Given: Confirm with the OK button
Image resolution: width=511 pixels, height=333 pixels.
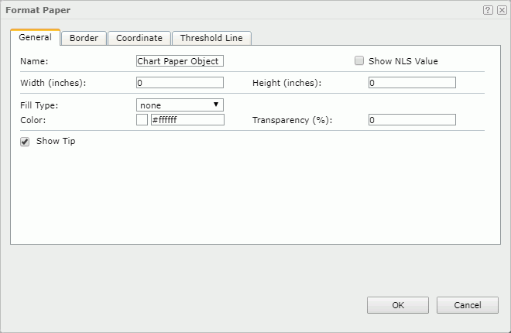Looking at the screenshot, I should coord(398,305).
